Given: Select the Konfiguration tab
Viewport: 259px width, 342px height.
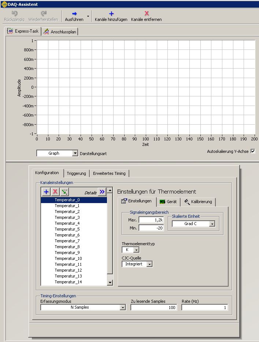Looking at the screenshot, I should tap(47, 173).
